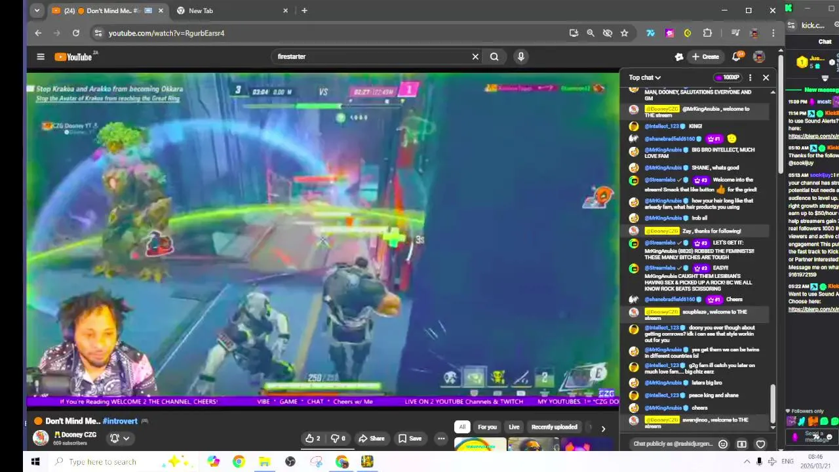
Task: Like the video with thumbs-up button
Action: point(313,439)
